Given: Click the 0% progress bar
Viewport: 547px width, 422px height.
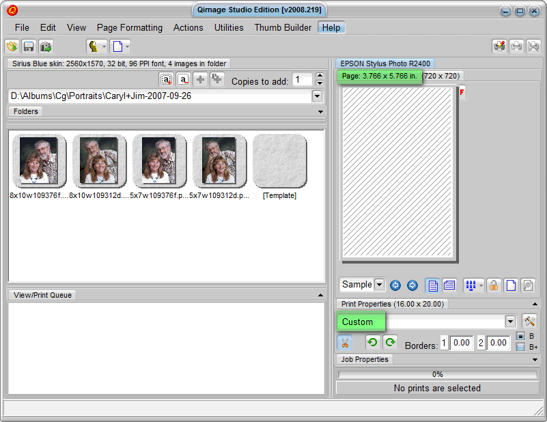Looking at the screenshot, I should click(x=438, y=374).
